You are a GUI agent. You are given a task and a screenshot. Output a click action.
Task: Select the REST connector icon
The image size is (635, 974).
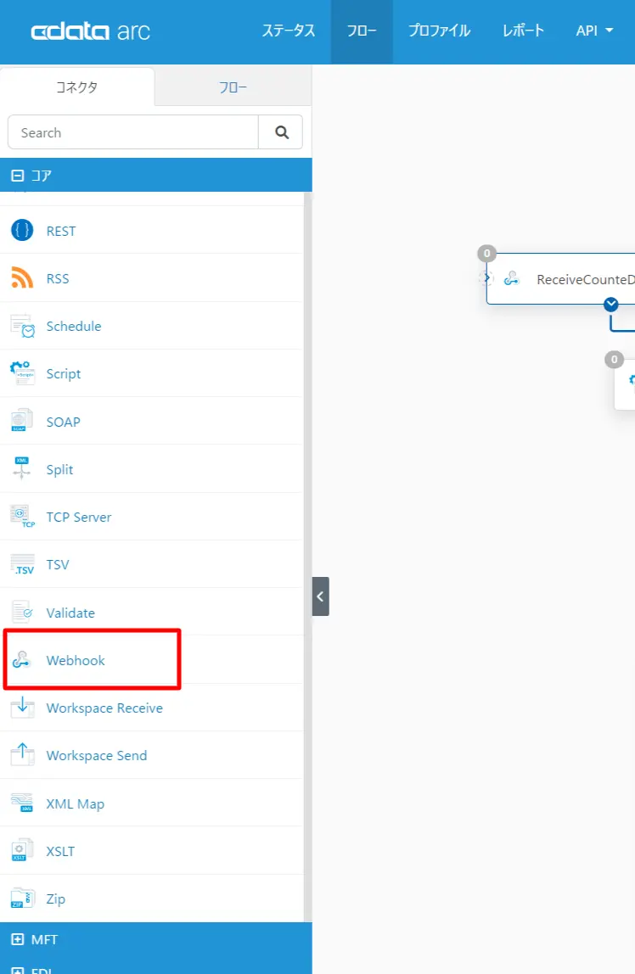pos(22,231)
